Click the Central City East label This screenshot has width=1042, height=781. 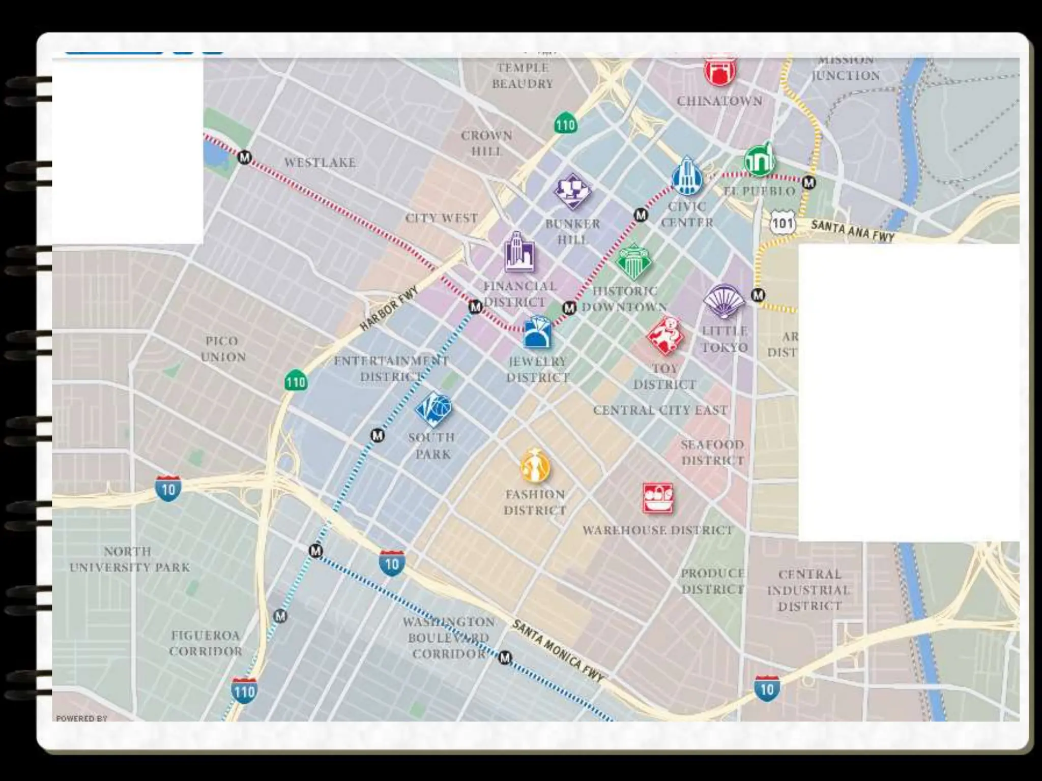660,410
